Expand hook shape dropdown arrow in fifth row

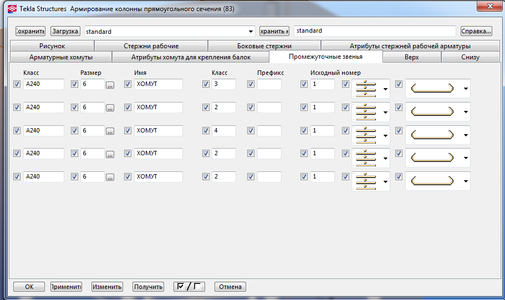[466, 181]
